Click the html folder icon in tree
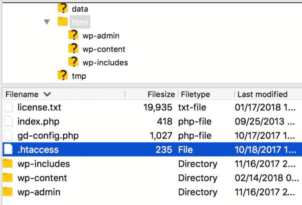Screen dimensions: 302x205 click(63, 22)
